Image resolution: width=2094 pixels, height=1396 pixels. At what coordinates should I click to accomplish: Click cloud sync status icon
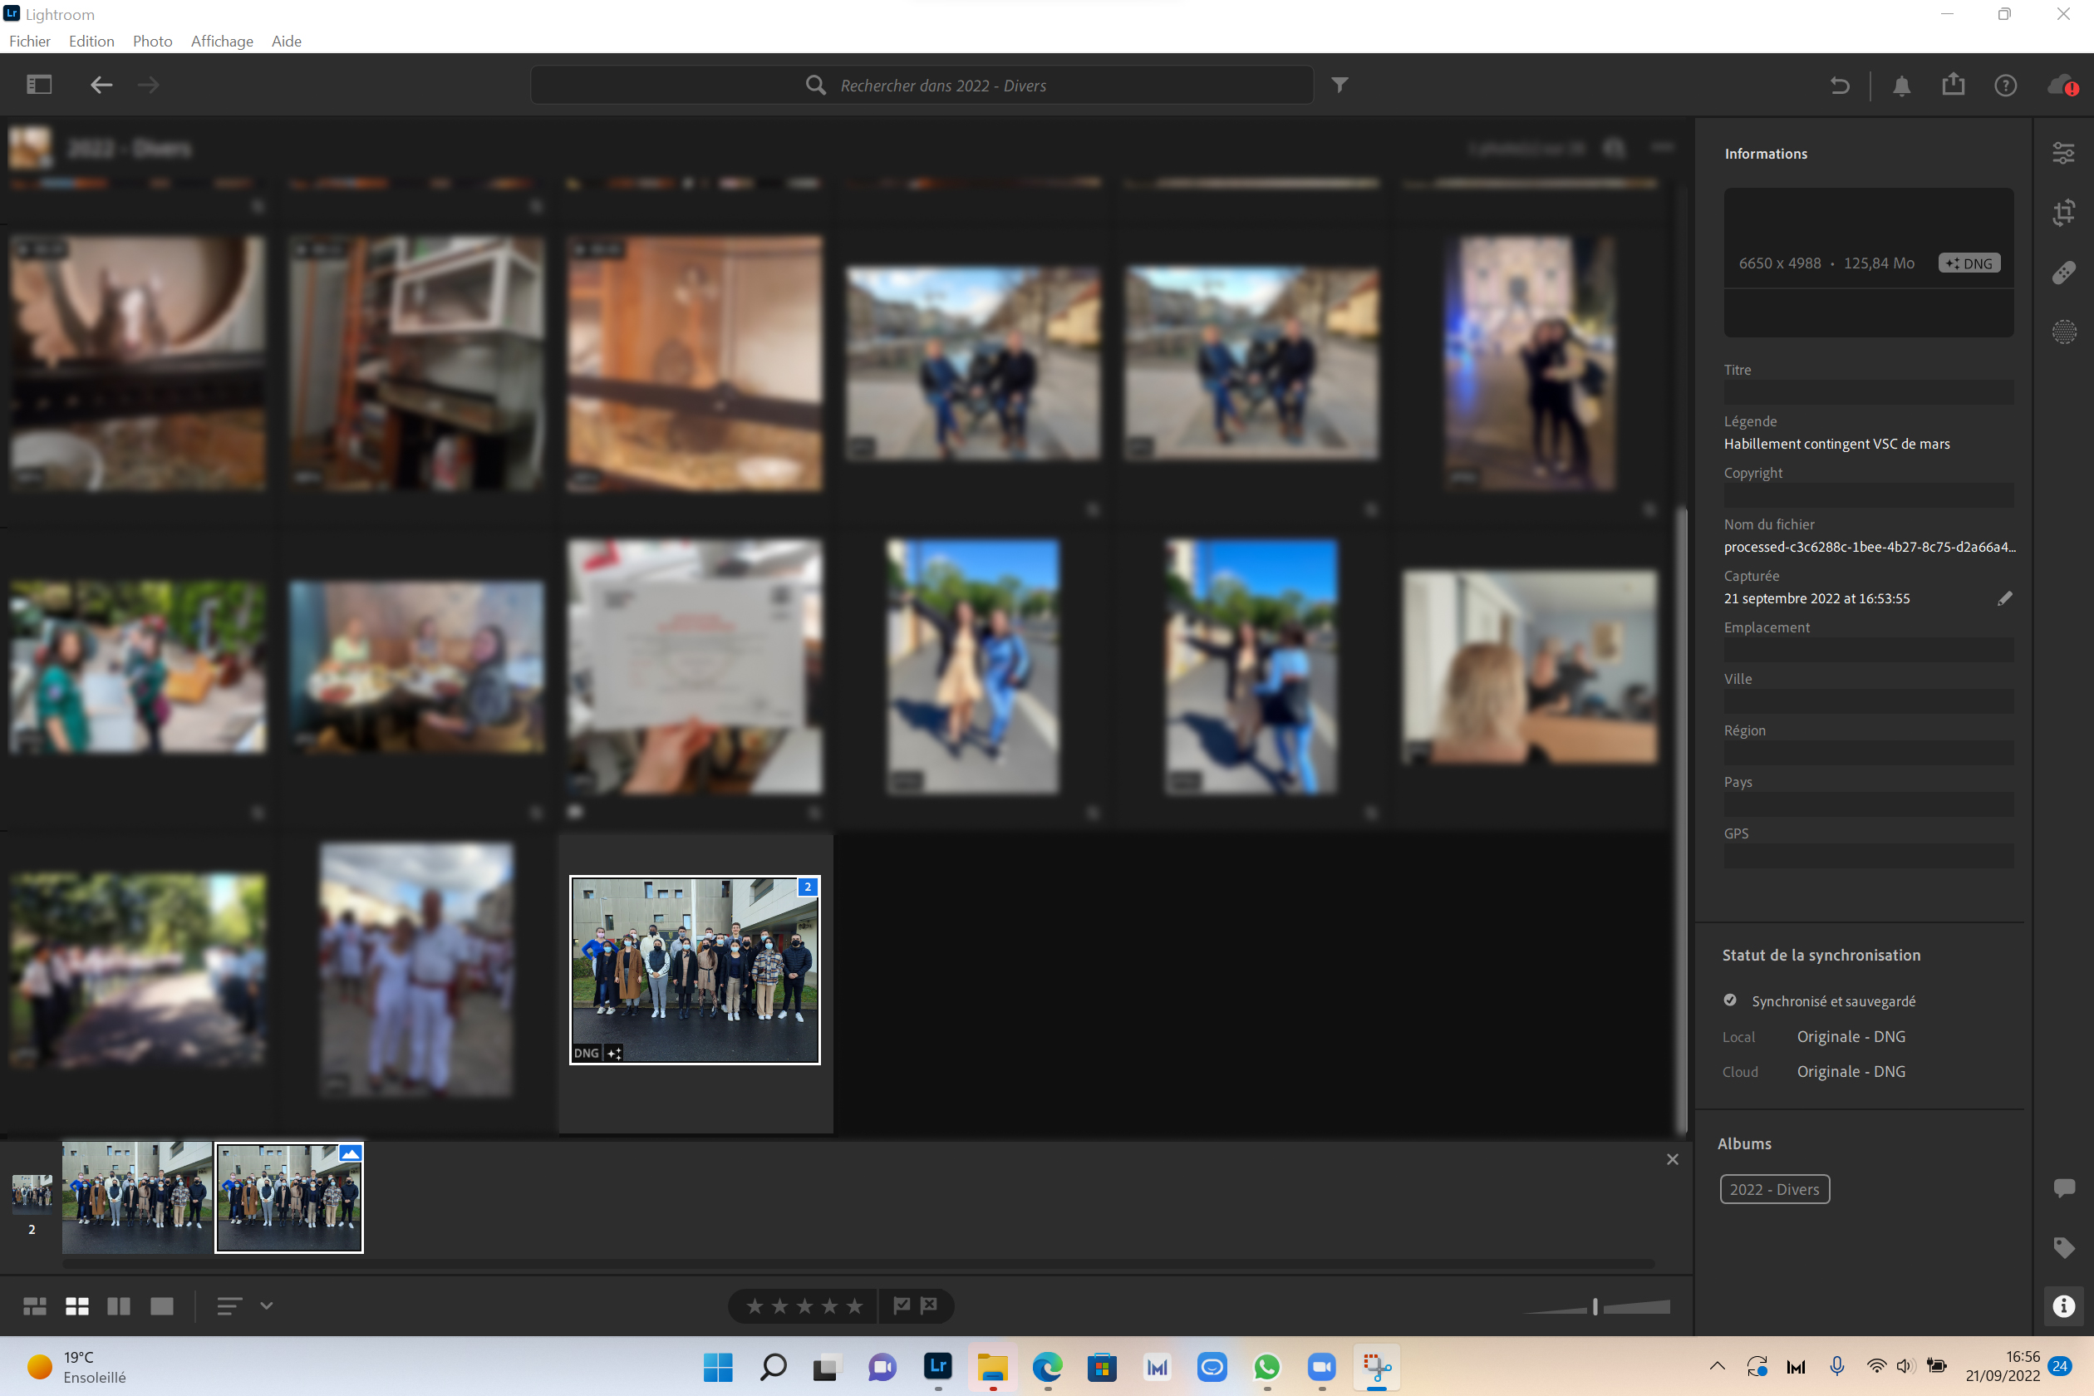click(2062, 86)
